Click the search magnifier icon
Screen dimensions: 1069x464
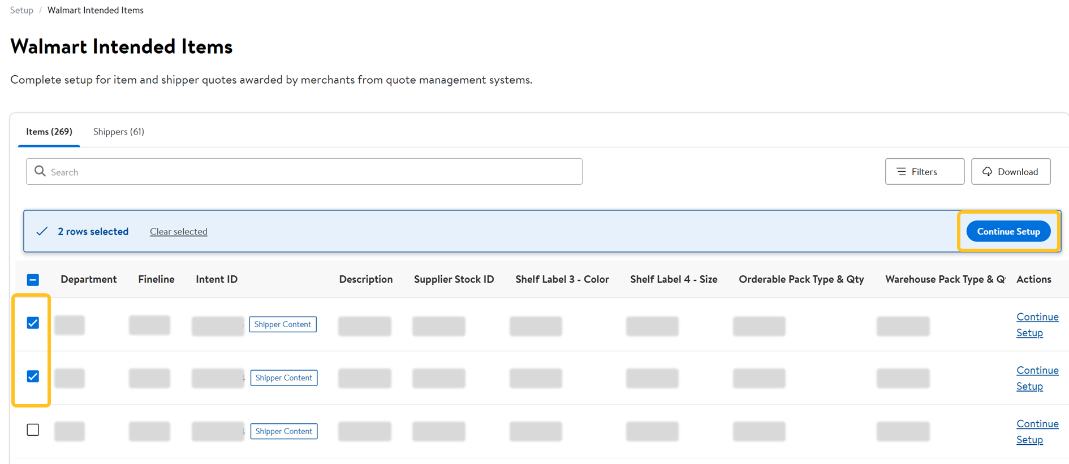click(40, 171)
